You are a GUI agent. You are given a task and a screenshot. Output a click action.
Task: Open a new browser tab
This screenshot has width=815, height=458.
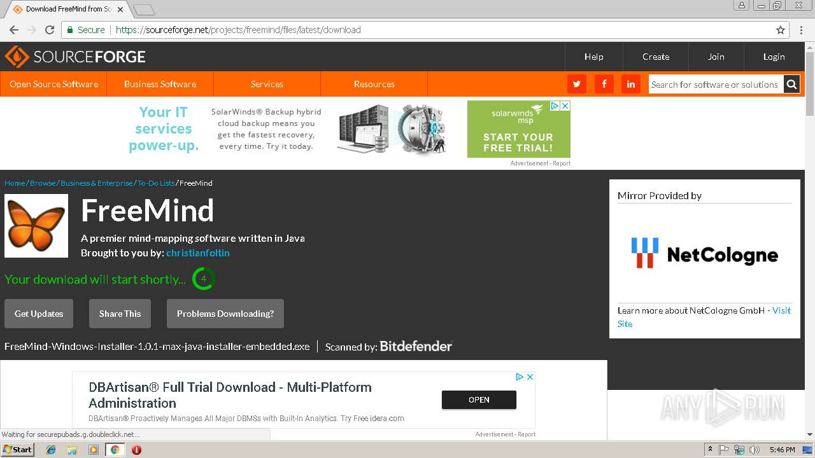(x=144, y=10)
